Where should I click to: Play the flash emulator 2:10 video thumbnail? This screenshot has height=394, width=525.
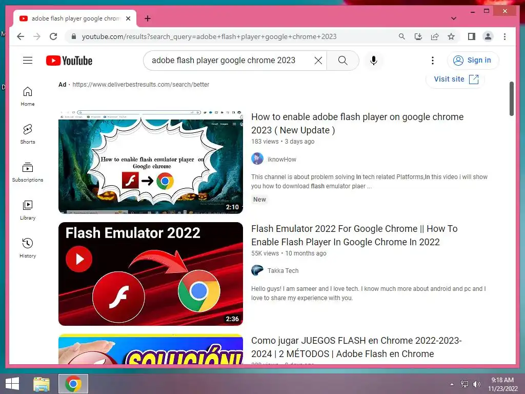(151, 162)
